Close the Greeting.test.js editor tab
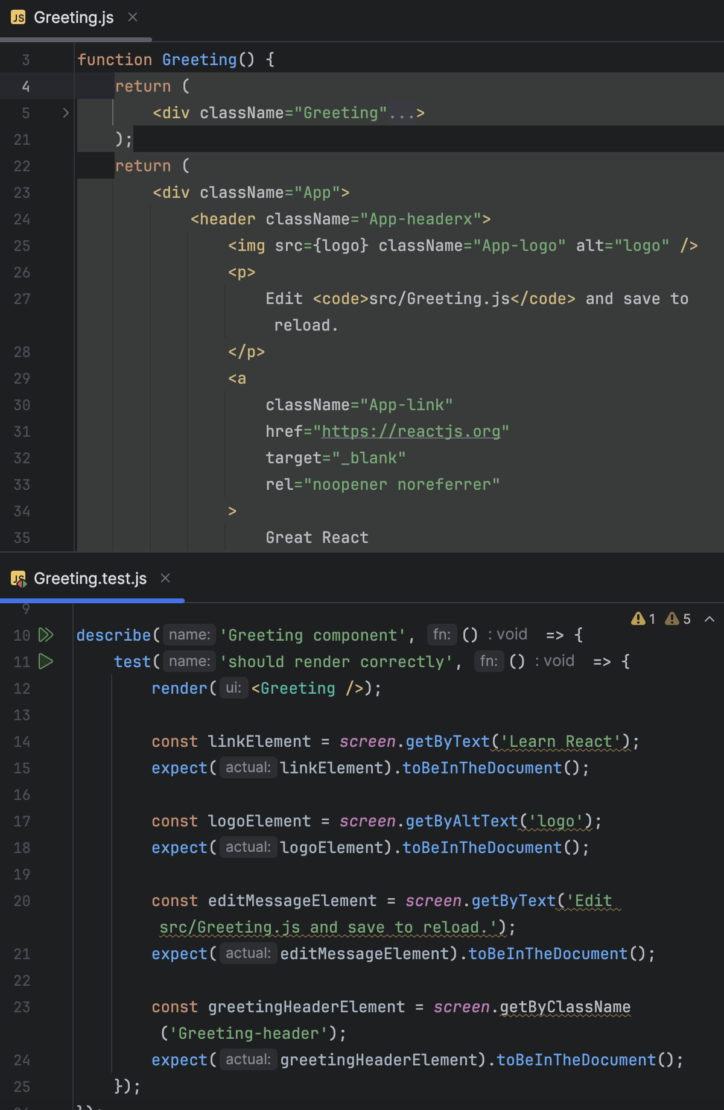 click(165, 579)
